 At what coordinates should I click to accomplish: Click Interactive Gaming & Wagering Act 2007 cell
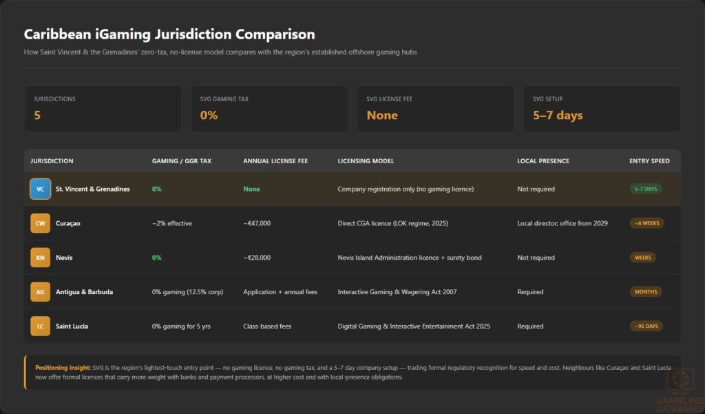(397, 292)
